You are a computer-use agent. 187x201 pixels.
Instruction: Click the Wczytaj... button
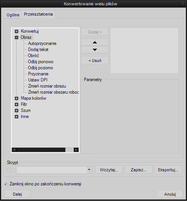[109, 170]
